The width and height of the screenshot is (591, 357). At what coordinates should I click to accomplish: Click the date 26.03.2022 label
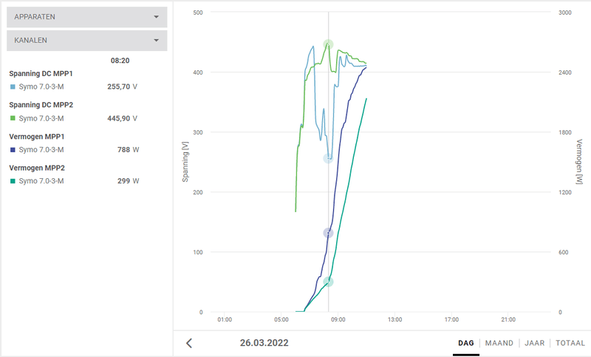(264, 343)
